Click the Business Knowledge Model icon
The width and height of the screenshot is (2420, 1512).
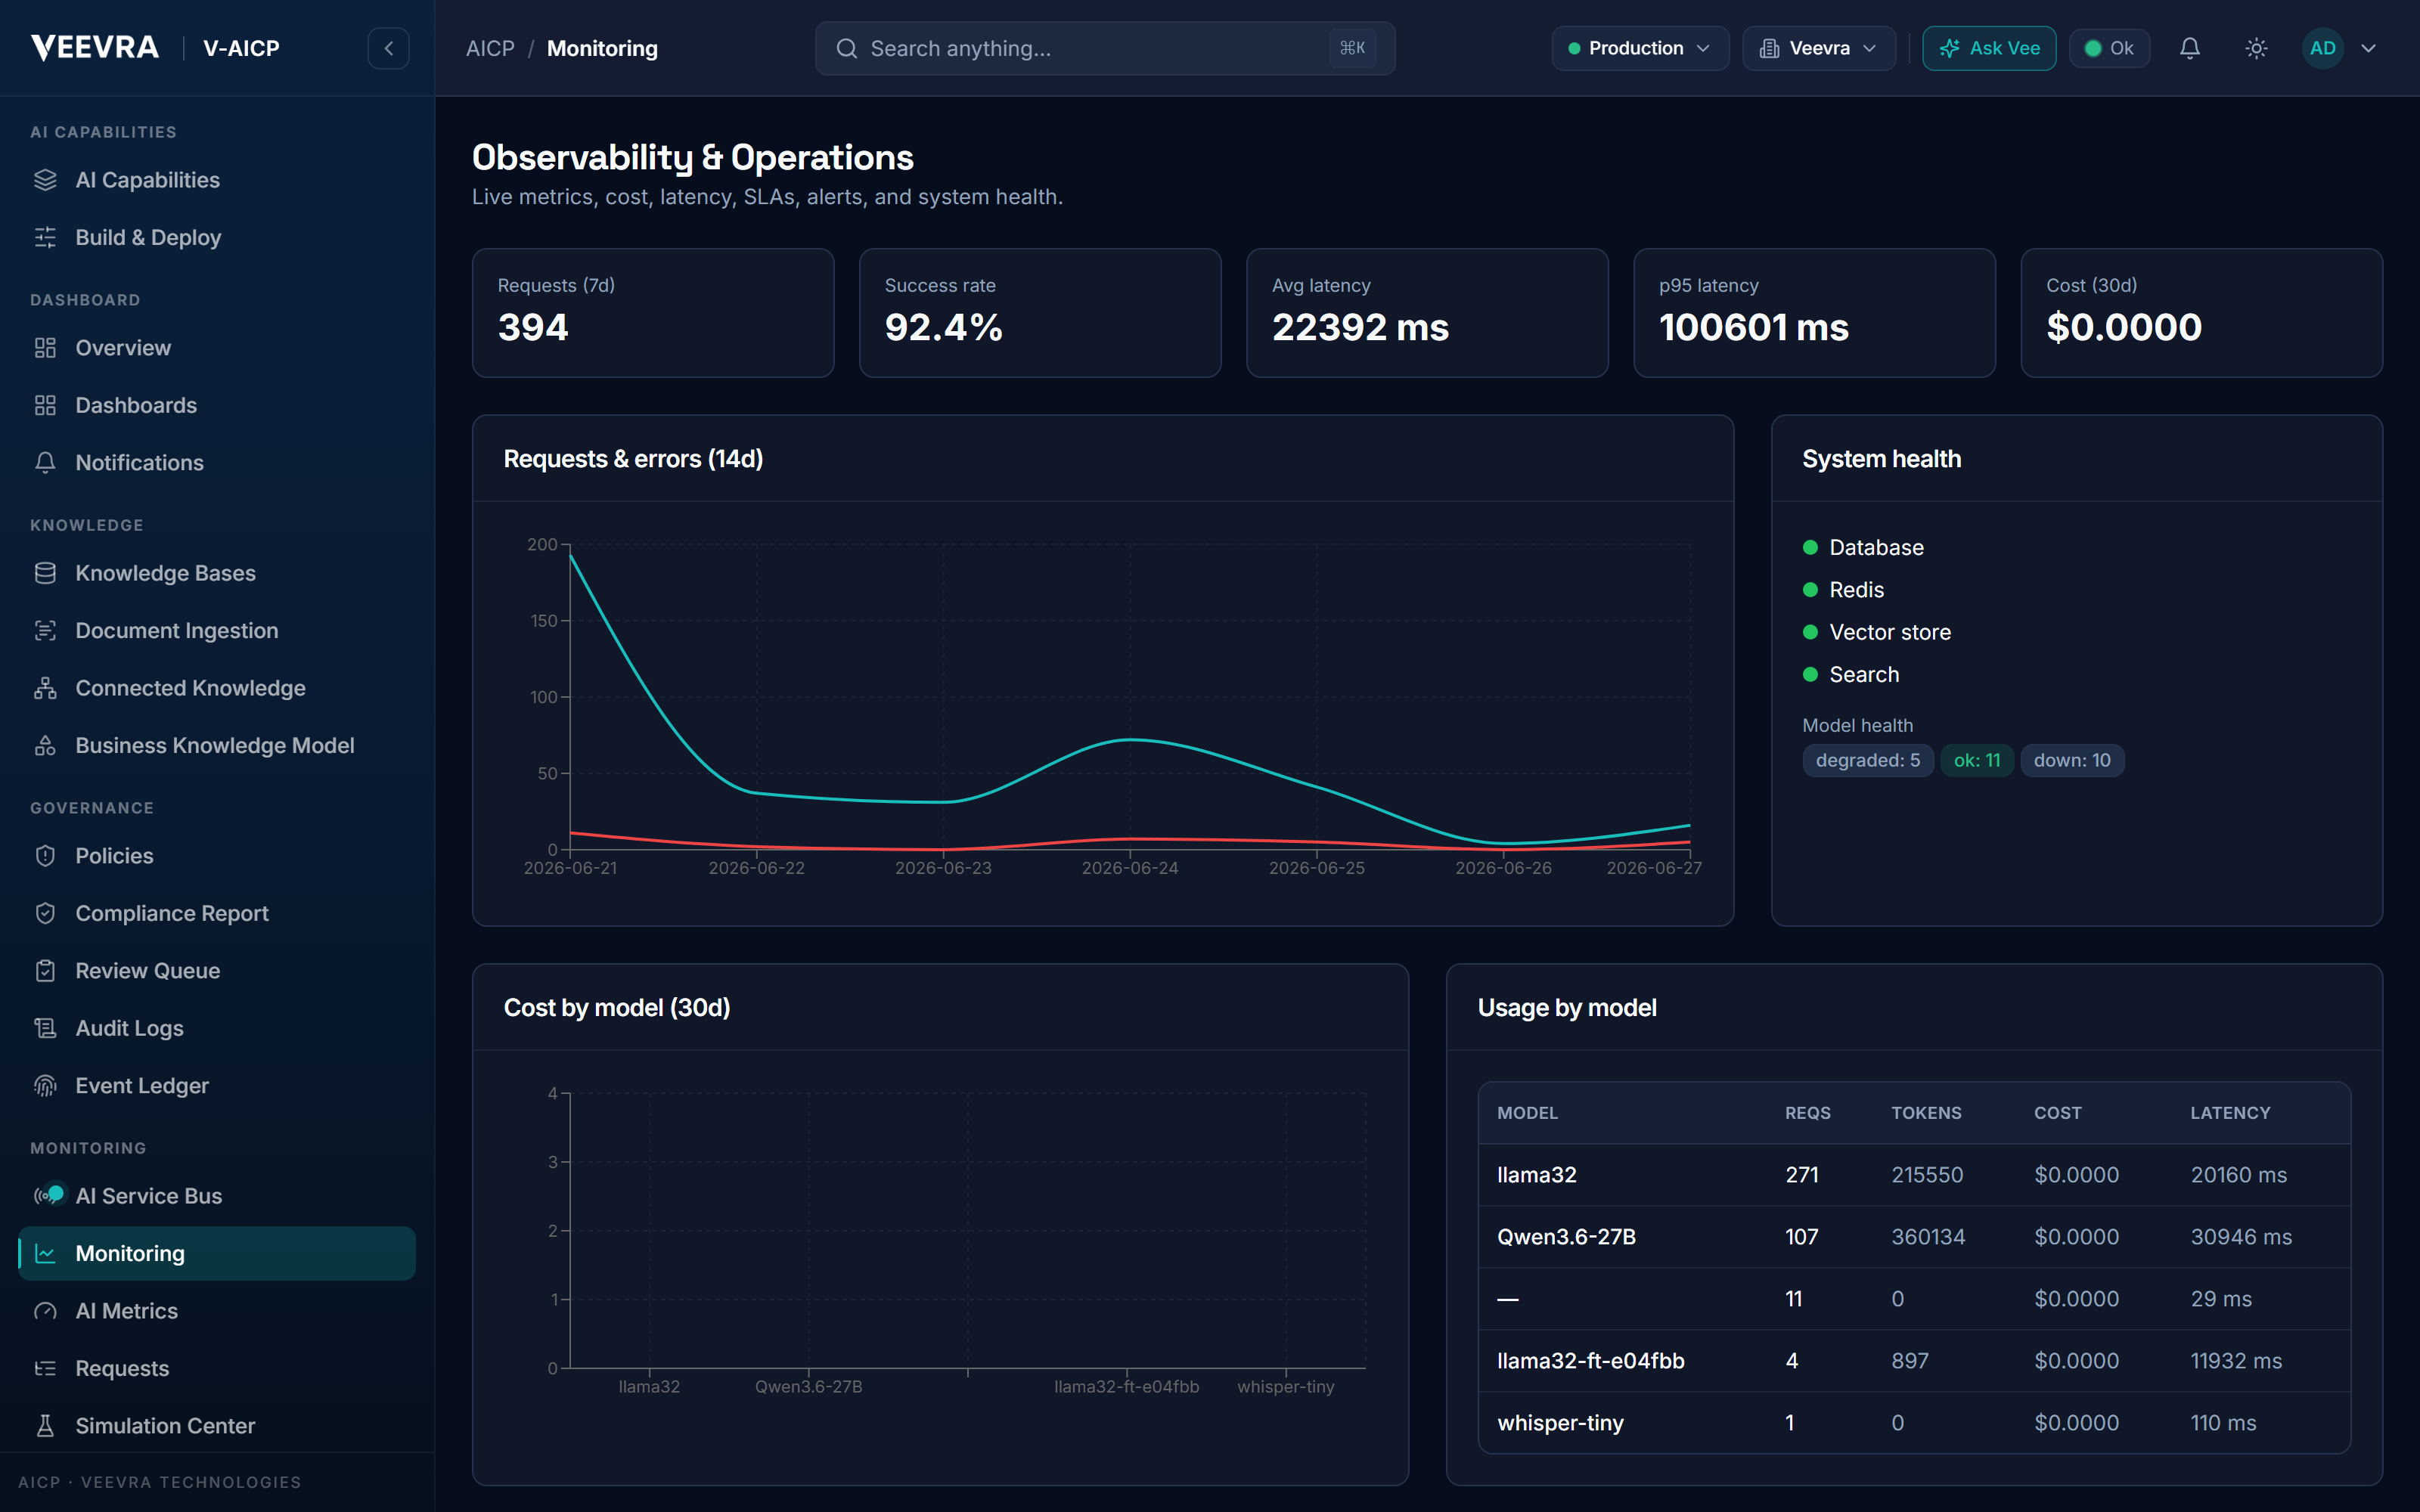(x=45, y=746)
